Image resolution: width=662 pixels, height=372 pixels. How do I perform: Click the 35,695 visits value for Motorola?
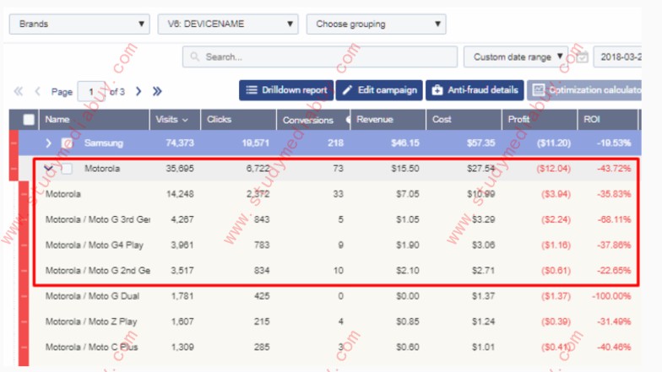(x=180, y=169)
